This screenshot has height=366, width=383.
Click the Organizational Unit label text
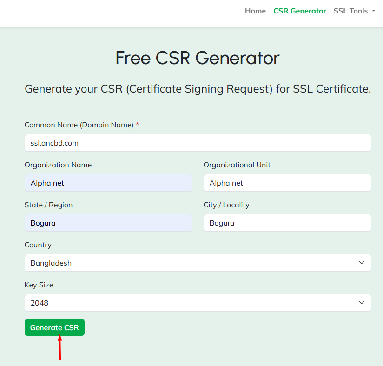pos(237,165)
